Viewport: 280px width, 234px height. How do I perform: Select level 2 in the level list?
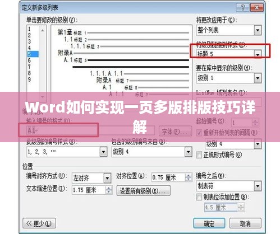(x=29, y=35)
